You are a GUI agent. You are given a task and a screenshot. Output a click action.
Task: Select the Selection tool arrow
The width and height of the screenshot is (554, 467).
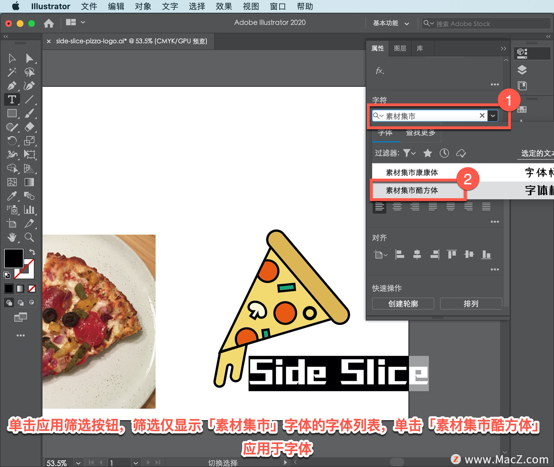pyautogui.click(x=12, y=58)
